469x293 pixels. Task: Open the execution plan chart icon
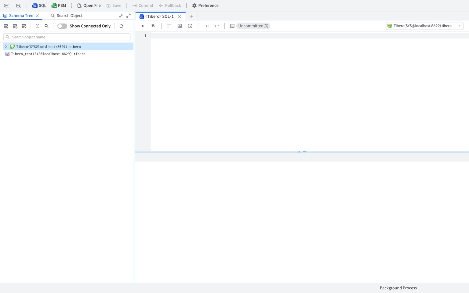[x=180, y=26]
